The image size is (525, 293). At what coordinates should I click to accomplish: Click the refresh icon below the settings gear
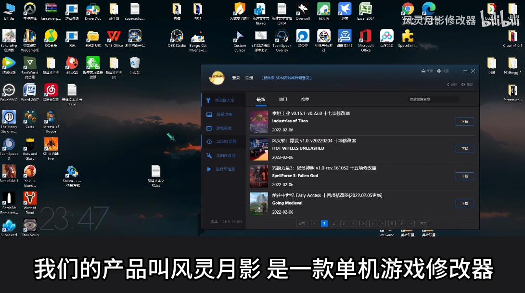point(463,85)
